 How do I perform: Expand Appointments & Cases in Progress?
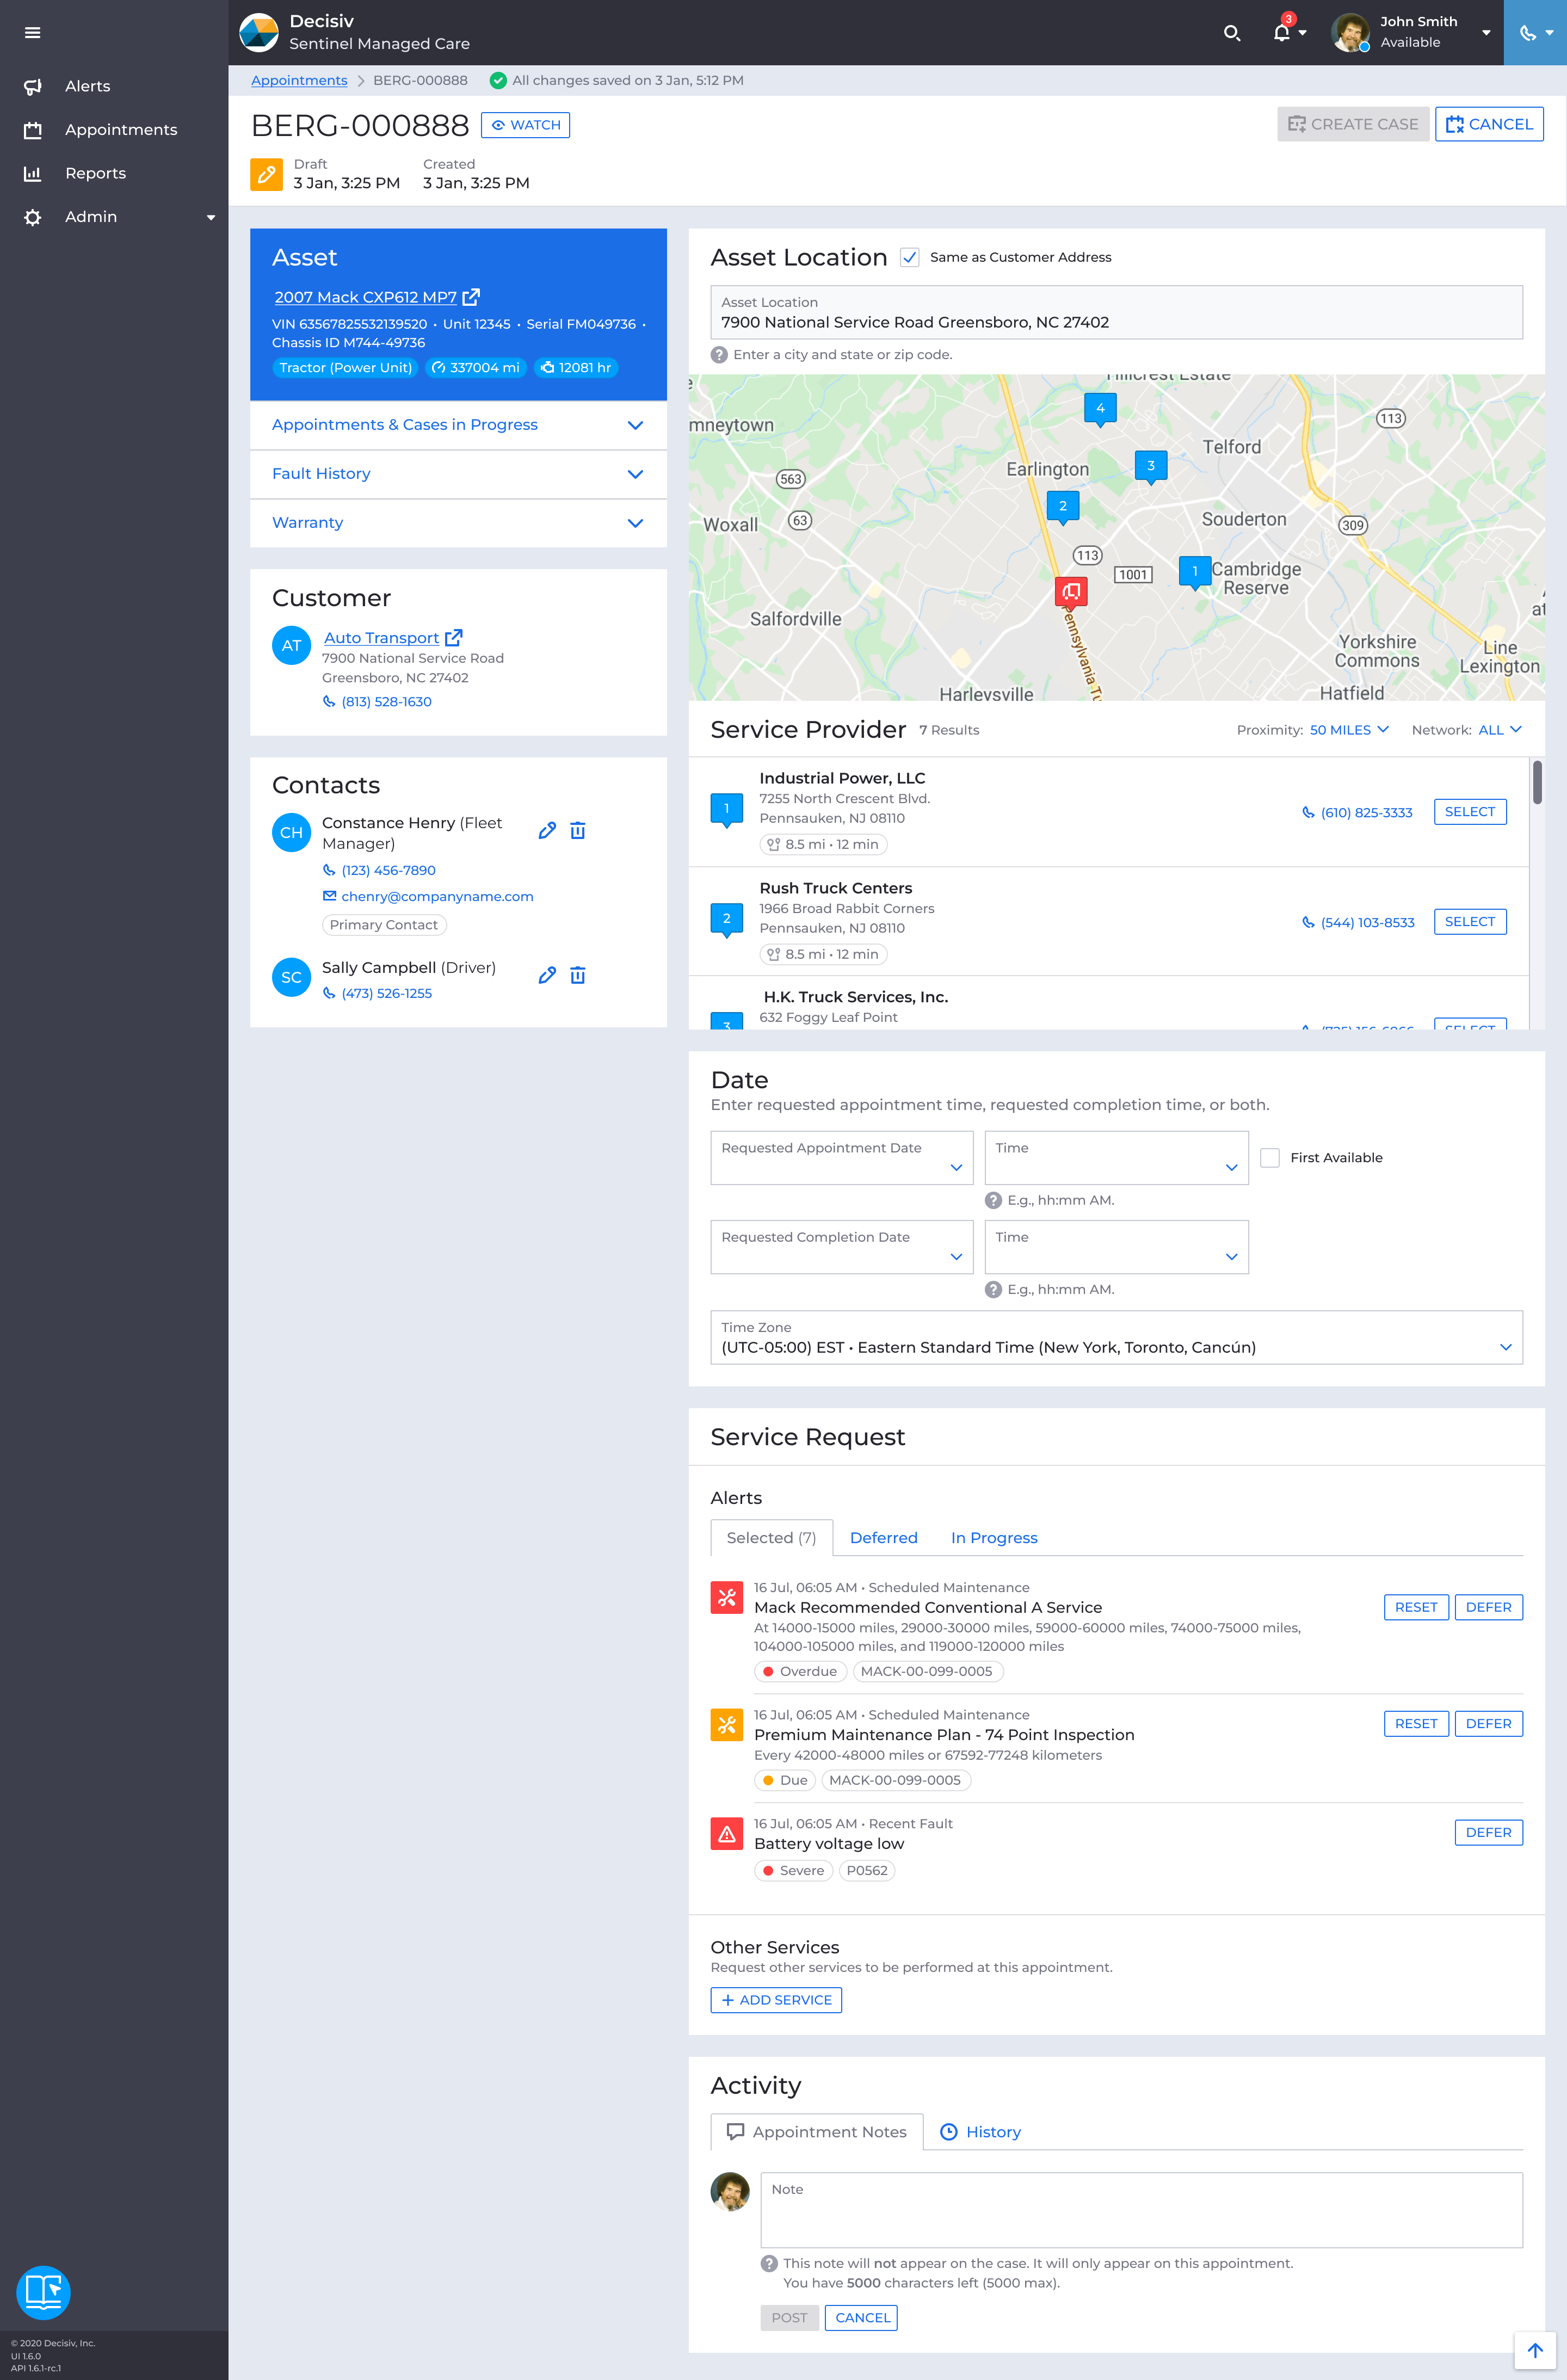click(458, 426)
